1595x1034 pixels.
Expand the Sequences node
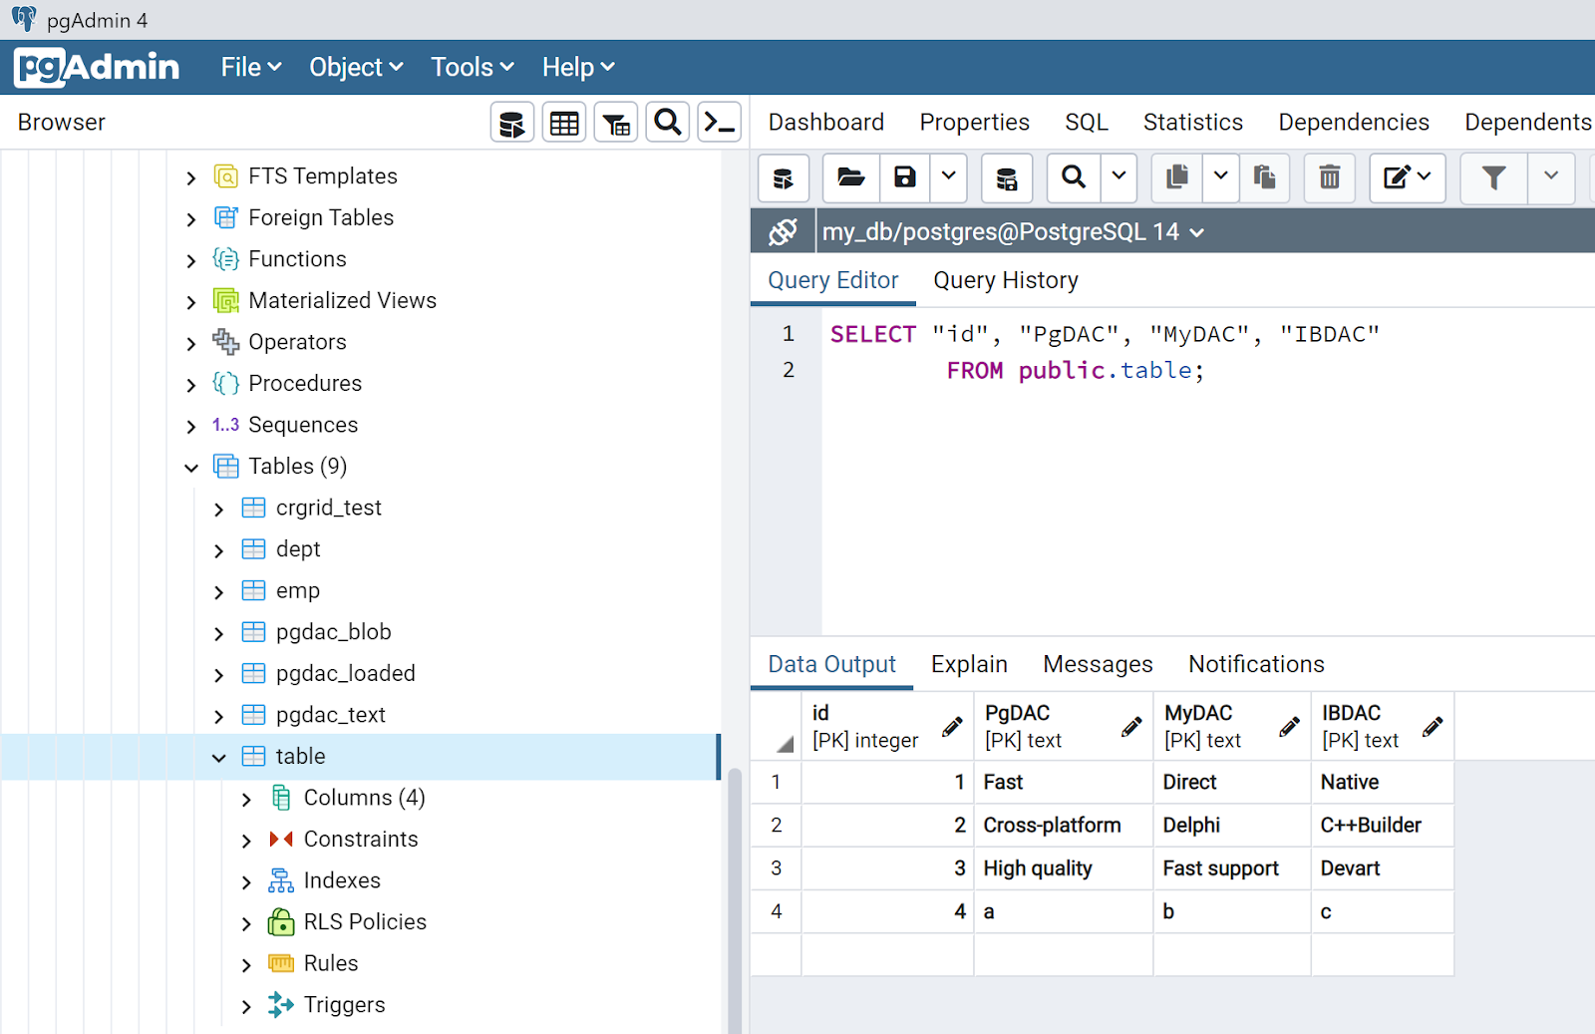(191, 427)
